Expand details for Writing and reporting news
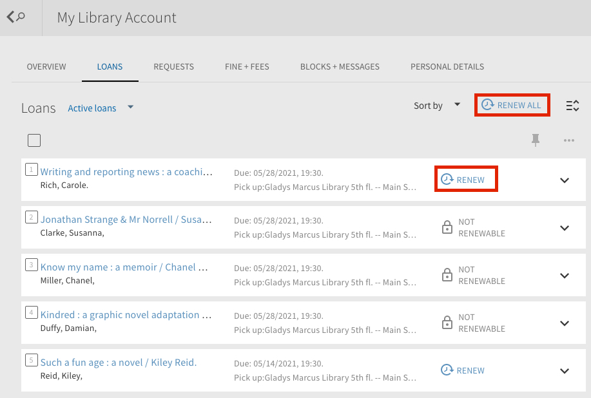Viewport: 591px width, 398px height. 564,180
